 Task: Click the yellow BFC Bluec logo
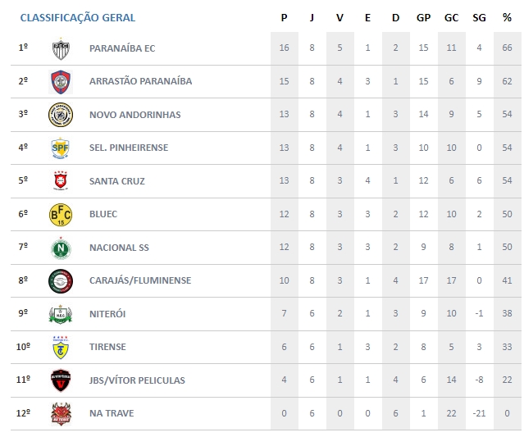tap(61, 214)
